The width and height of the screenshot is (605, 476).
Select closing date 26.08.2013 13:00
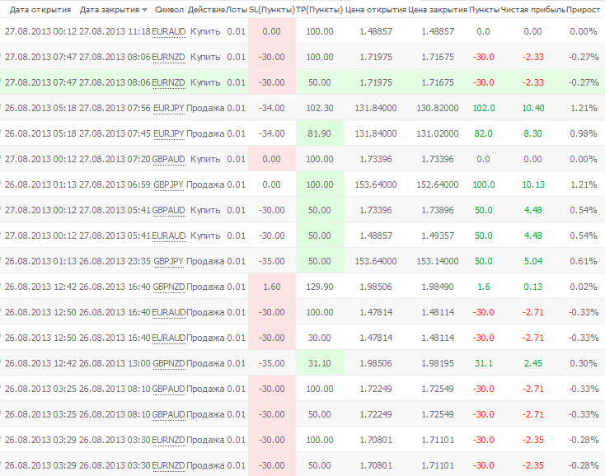coord(115,363)
